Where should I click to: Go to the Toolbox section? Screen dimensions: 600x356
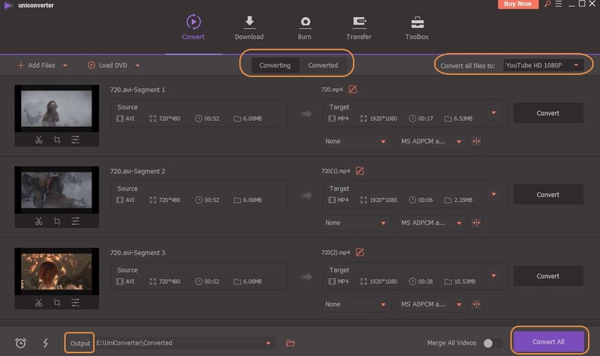coord(416,28)
